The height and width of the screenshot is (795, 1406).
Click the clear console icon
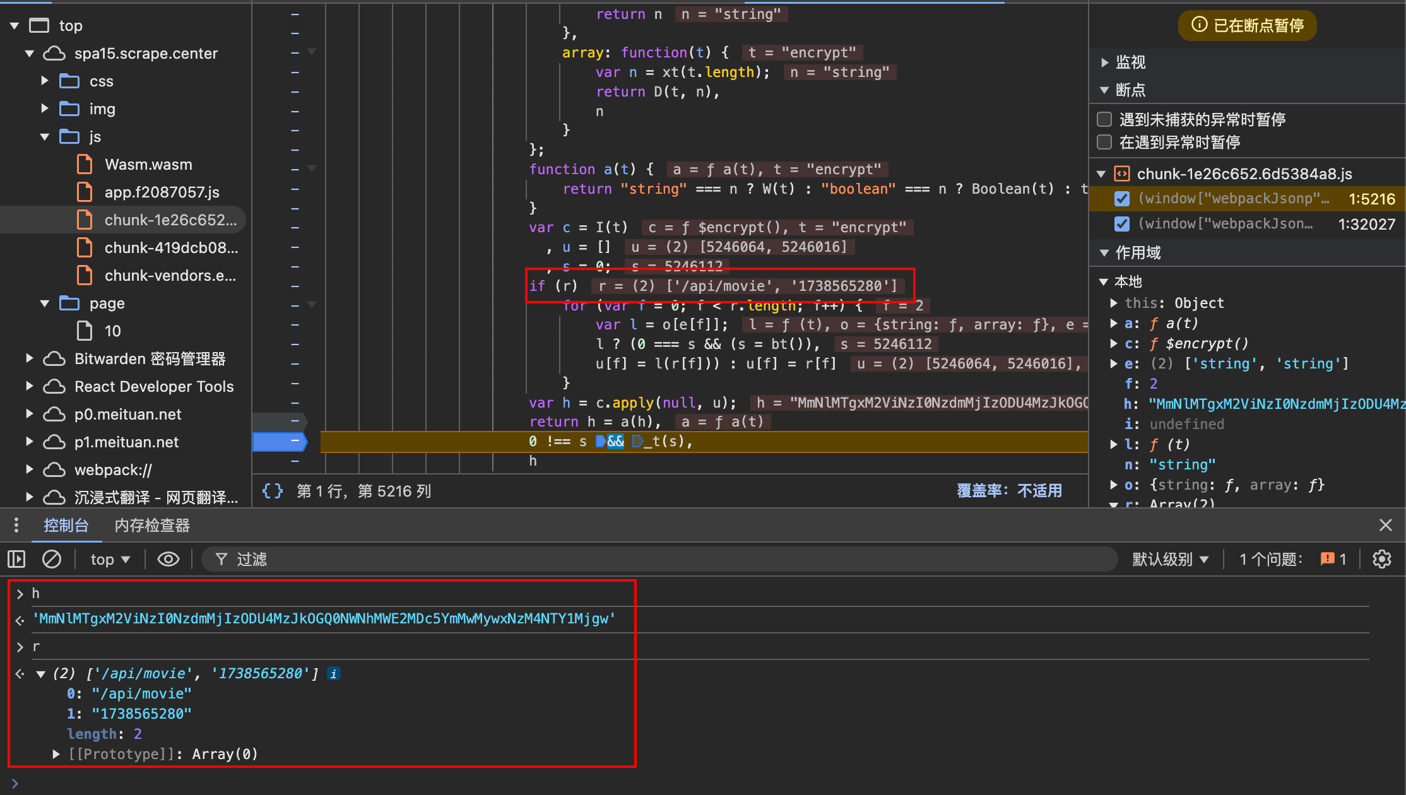coord(52,559)
